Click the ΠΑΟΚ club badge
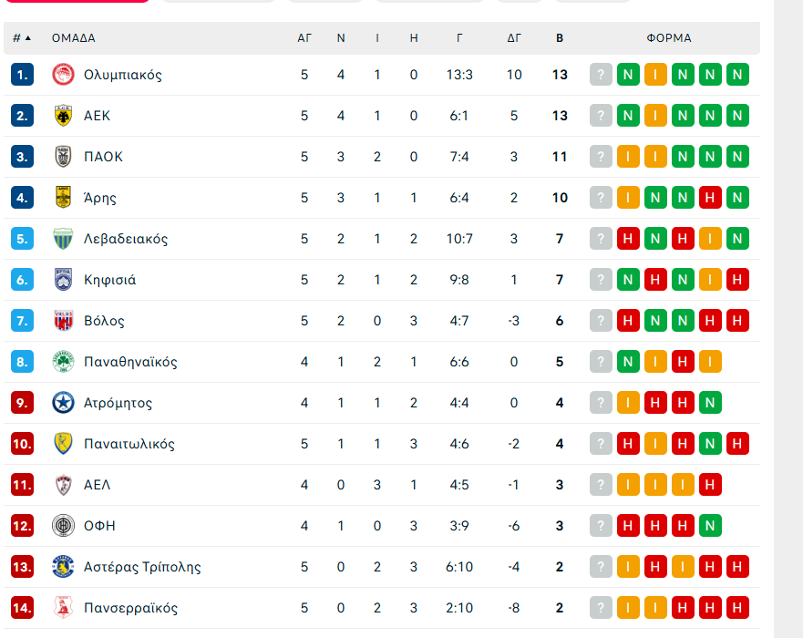Screen dimensions: 803x638 63,157
